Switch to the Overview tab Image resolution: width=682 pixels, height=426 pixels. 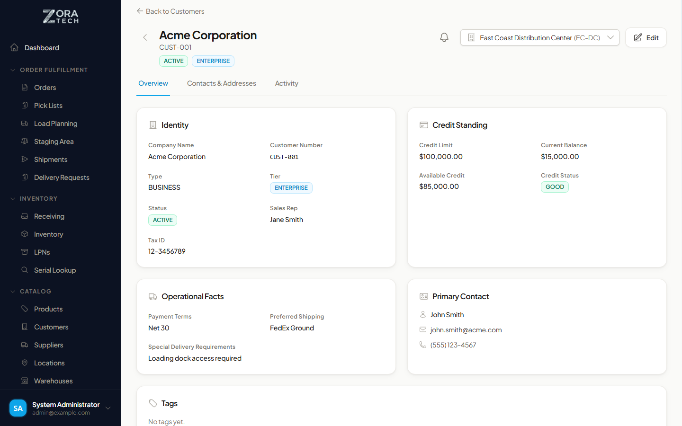[153, 83]
